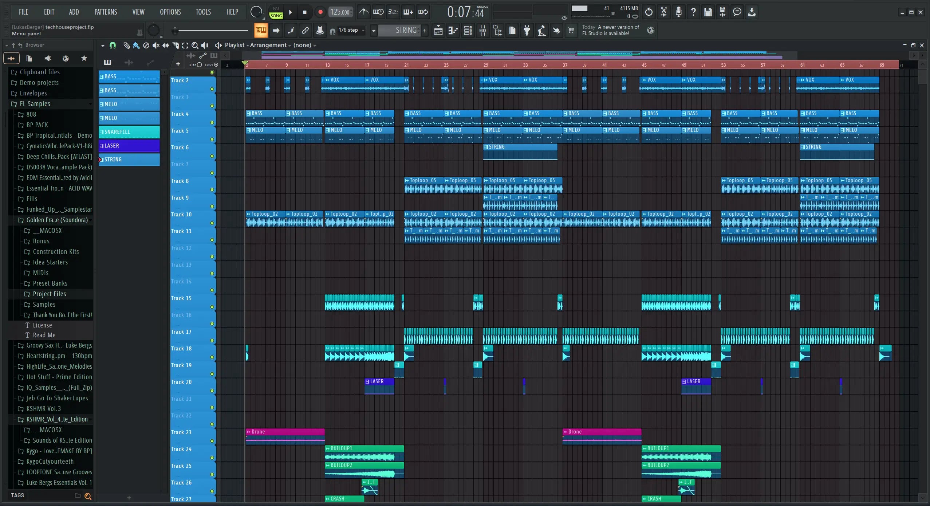Click bar 33 on the timeline ruler
930x506 pixels.
(525, 65)
